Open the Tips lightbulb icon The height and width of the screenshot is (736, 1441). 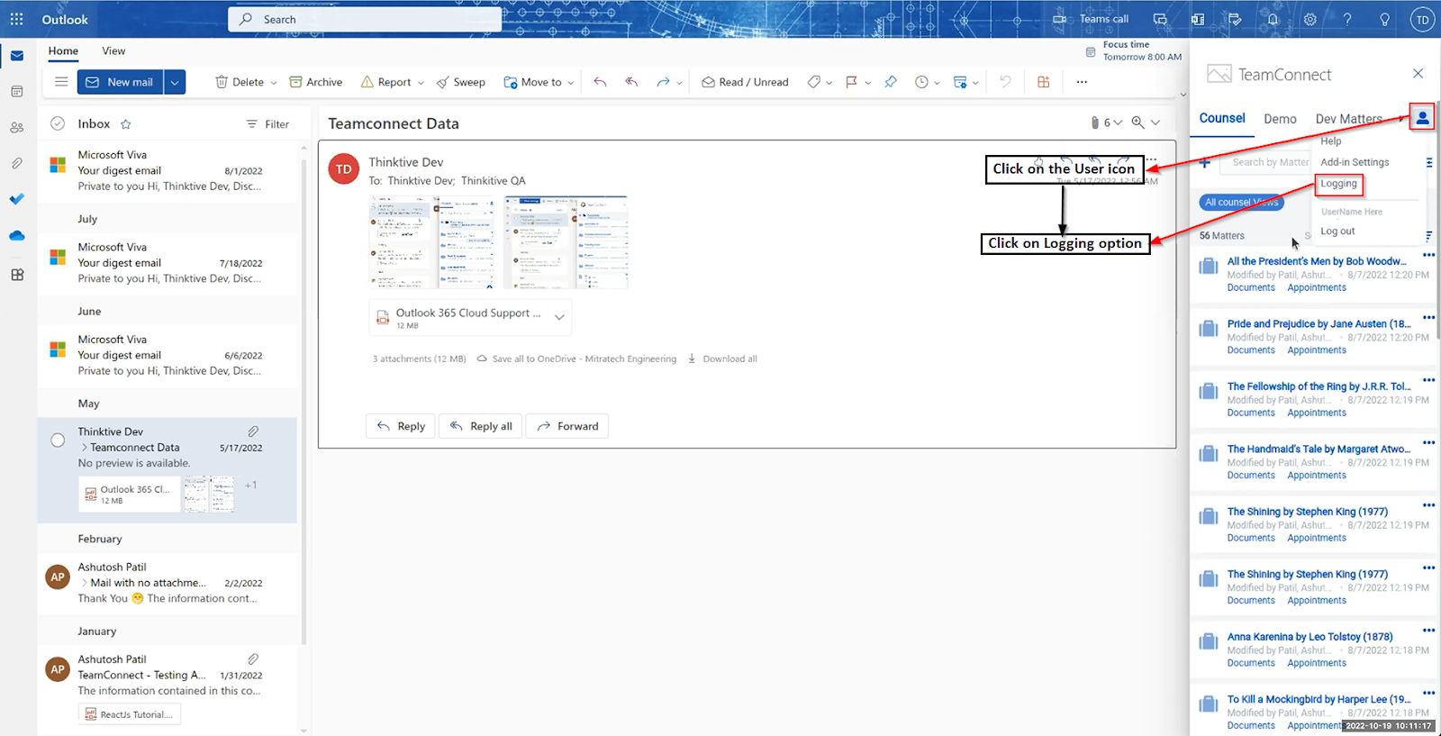click(x=1384, y=19)
